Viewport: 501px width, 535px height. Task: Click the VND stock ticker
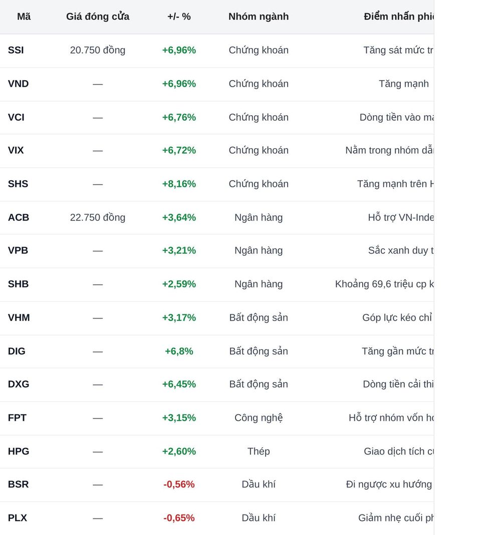click(18, 84)
